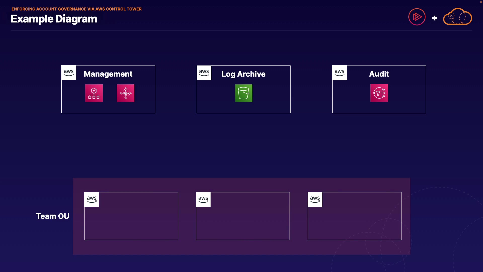483x272 pixels.
Task: Click the AWS logo on Management box
Action: pyautogui.click(x=69, y=73)
